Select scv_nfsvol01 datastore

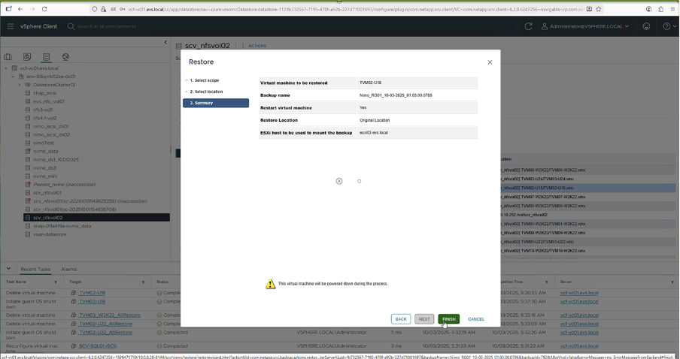(x=47, y=193)
